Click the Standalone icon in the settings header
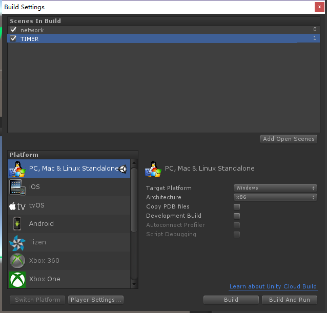 [153, 169]
